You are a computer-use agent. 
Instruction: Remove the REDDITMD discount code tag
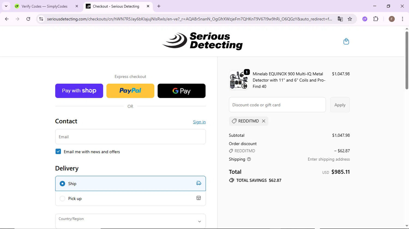tap(264, 121)
